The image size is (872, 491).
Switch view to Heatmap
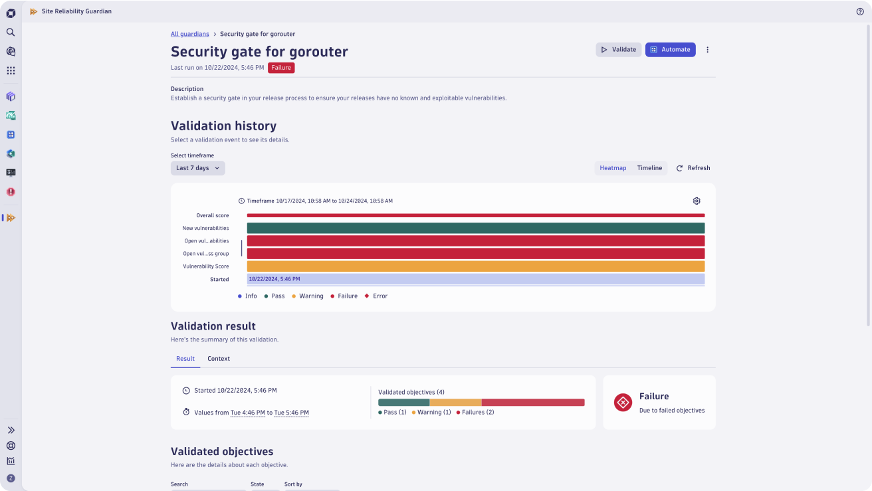(613, 168)
